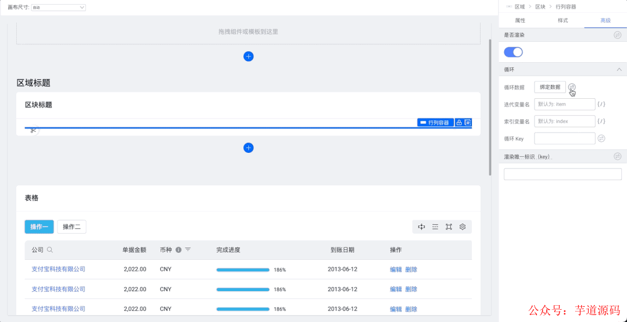The width and height of the screenshot is (627, 322).
Task: Open the table settings gear icon
Action: pyautogui.click(x=463, y=227)
